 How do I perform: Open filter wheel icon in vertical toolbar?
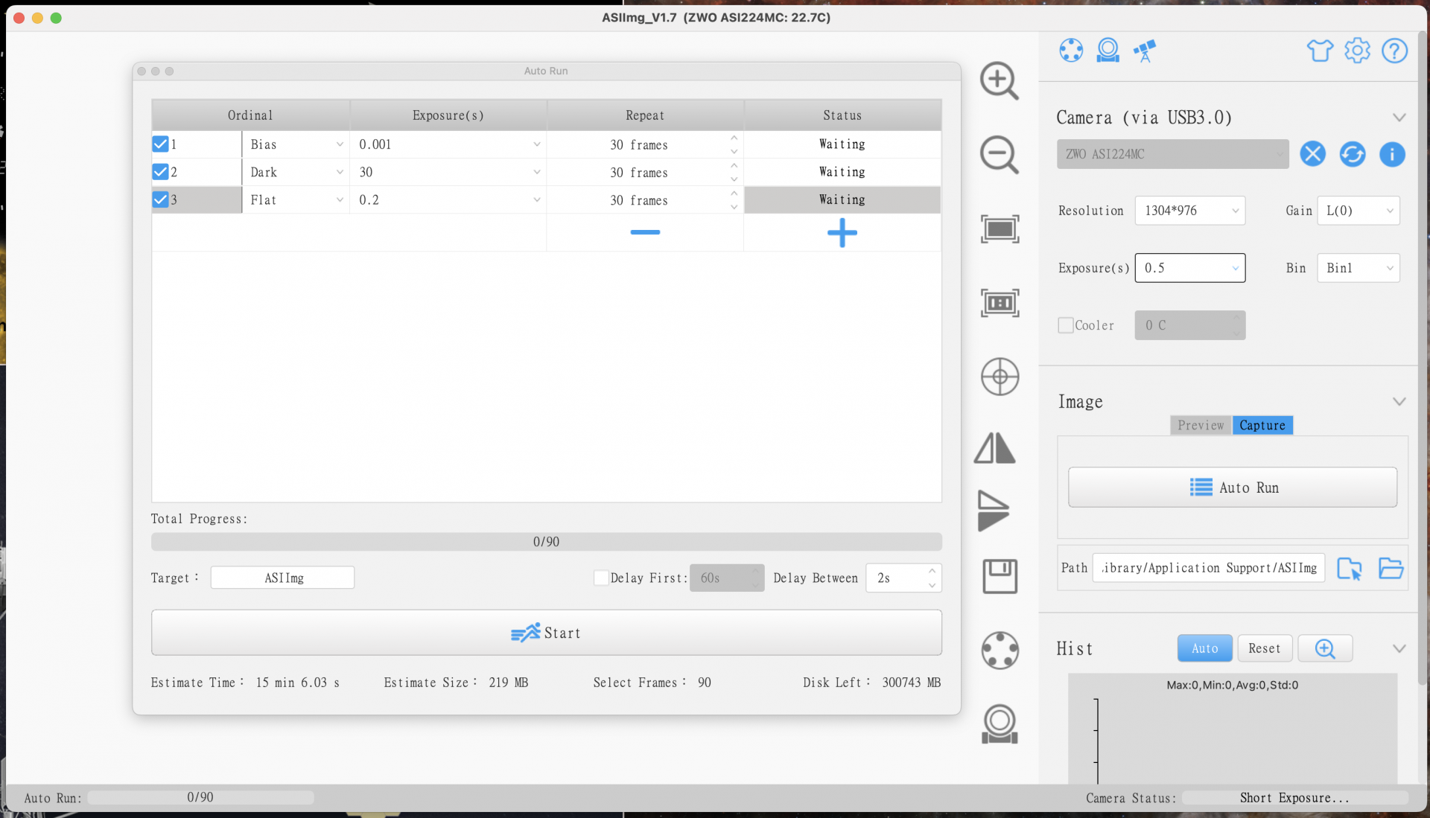tap(1000, 651)
